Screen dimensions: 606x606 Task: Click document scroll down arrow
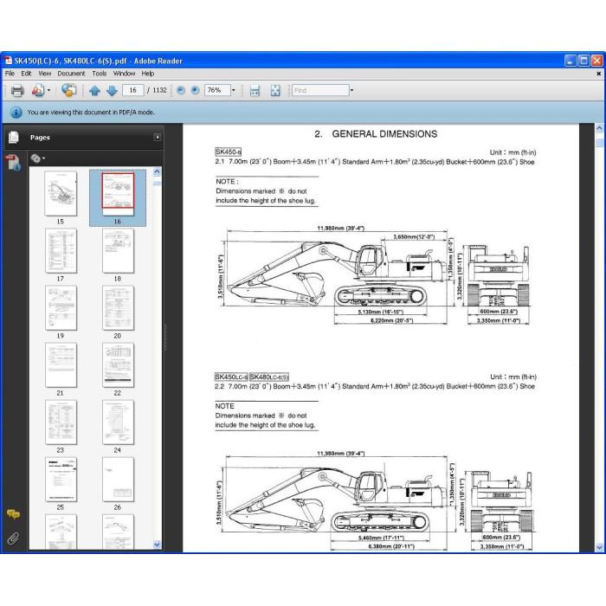point(599,547)
